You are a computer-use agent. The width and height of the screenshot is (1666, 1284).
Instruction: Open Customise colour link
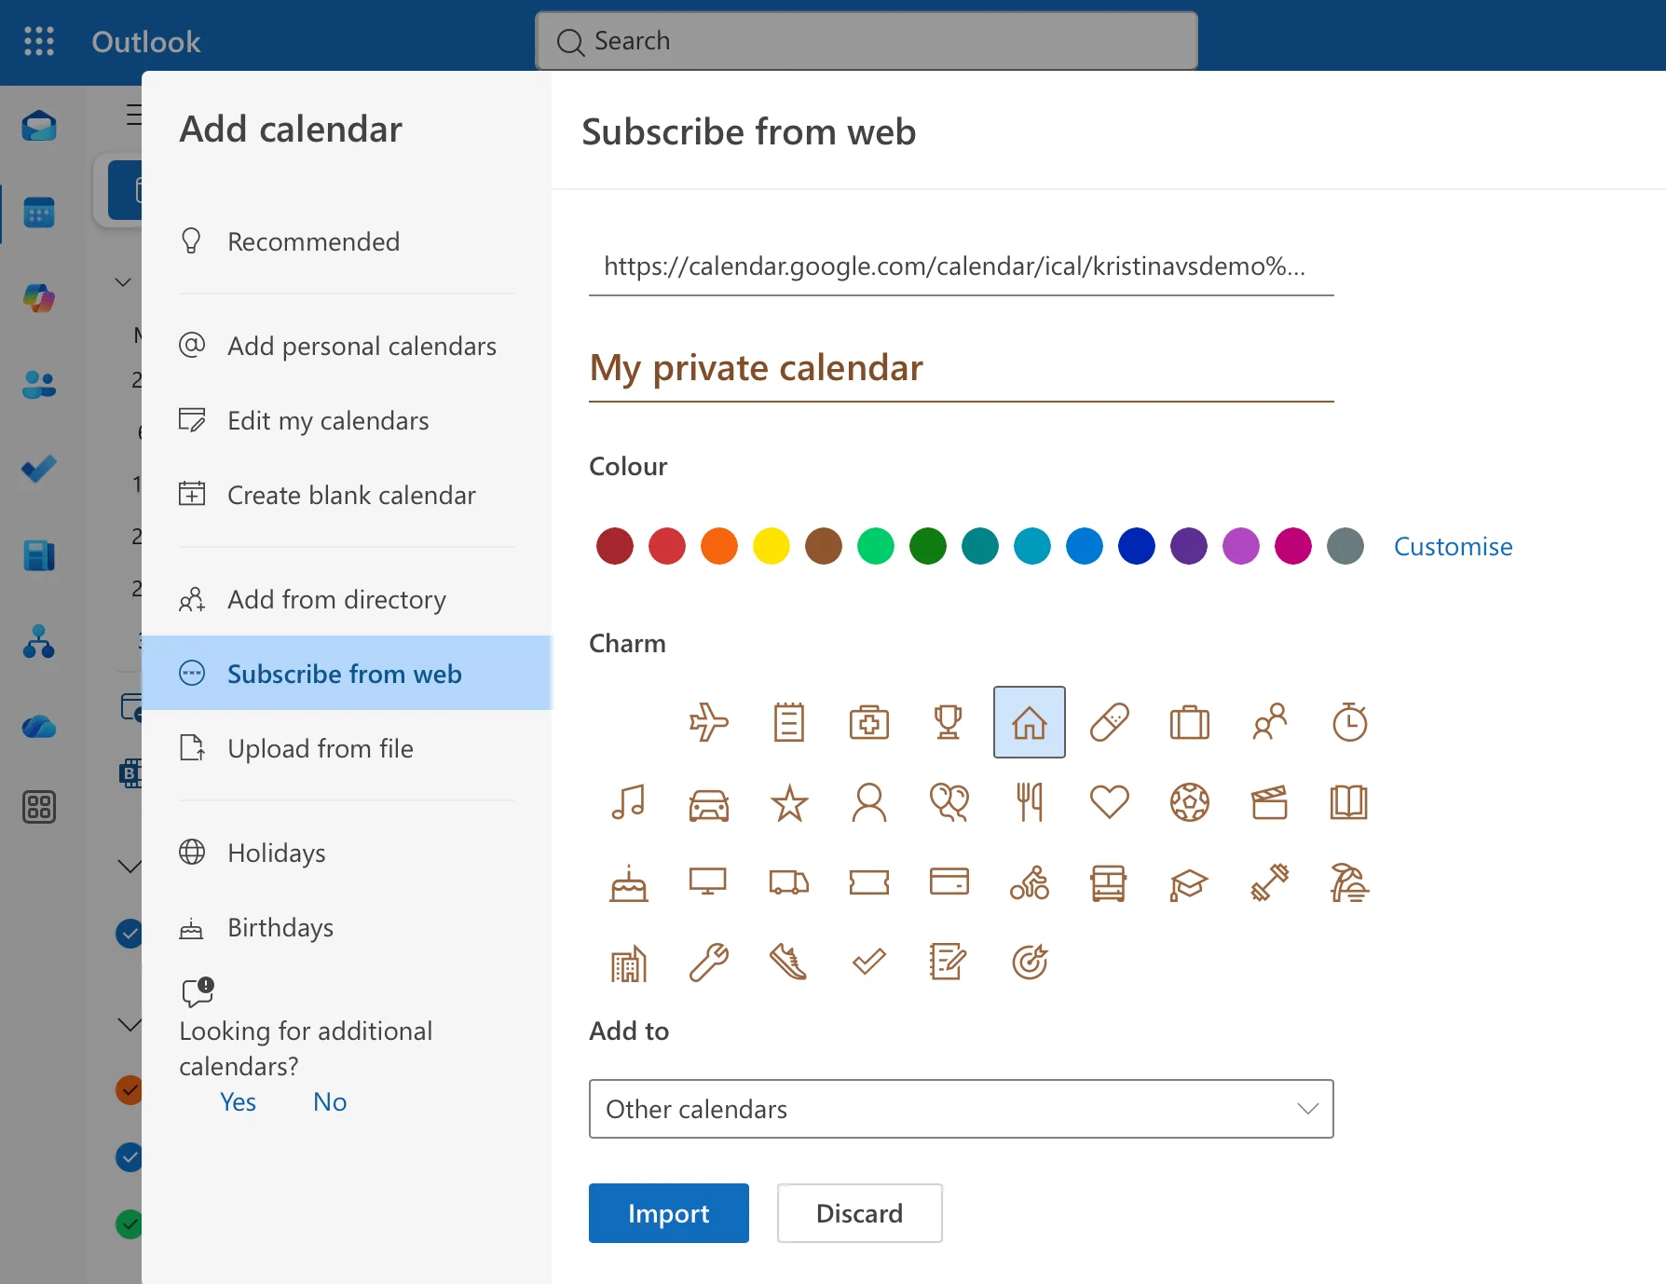(x=1453, y=546)
